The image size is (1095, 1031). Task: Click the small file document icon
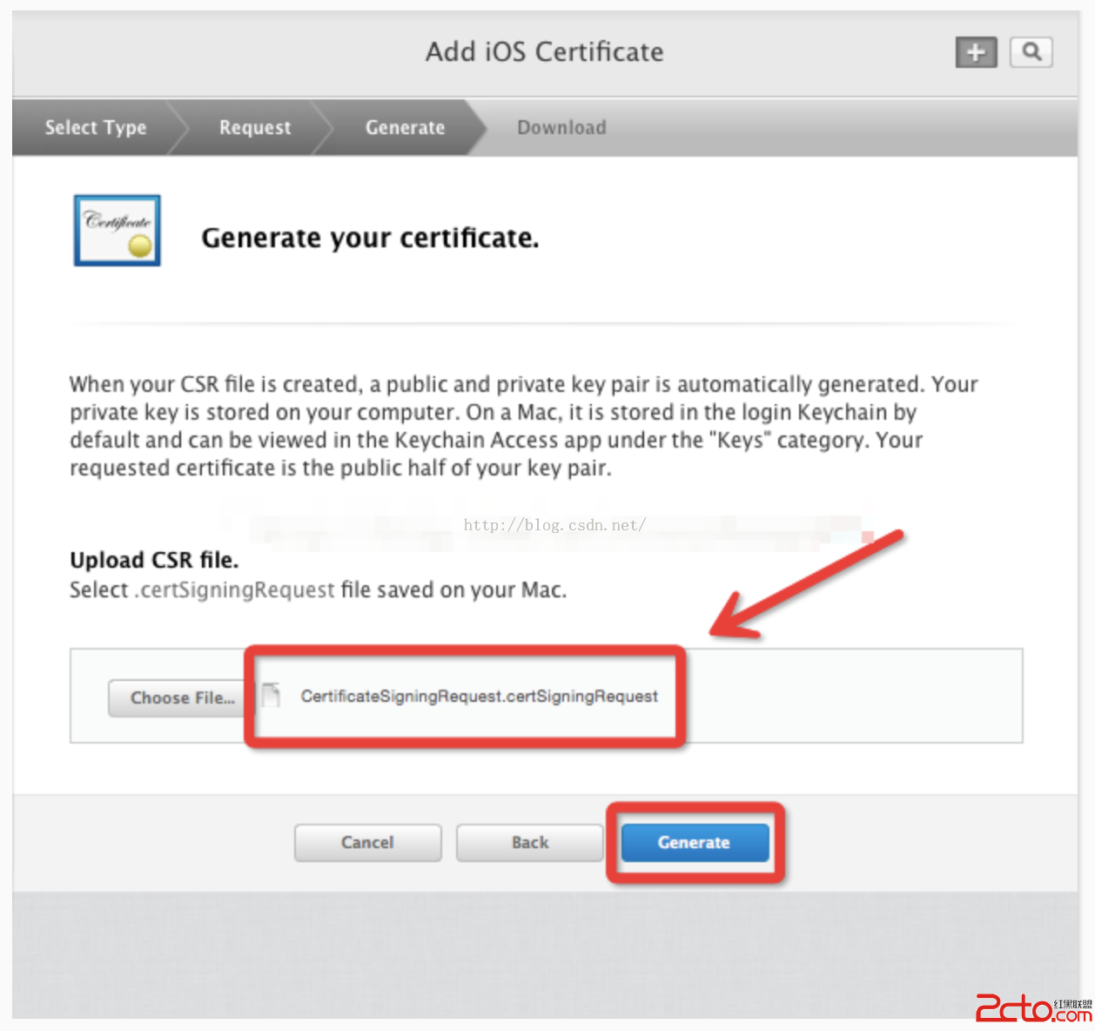pyautogui.click(x=272, y=695)
